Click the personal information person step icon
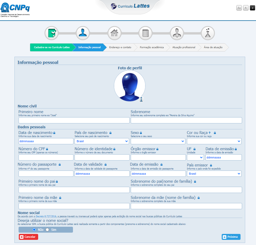 [83, 33]
